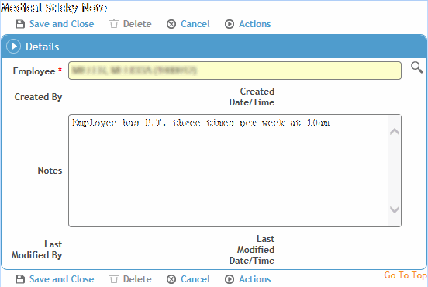Focus the Employee input field
428x287 pixels.
(x=235, y=71)
